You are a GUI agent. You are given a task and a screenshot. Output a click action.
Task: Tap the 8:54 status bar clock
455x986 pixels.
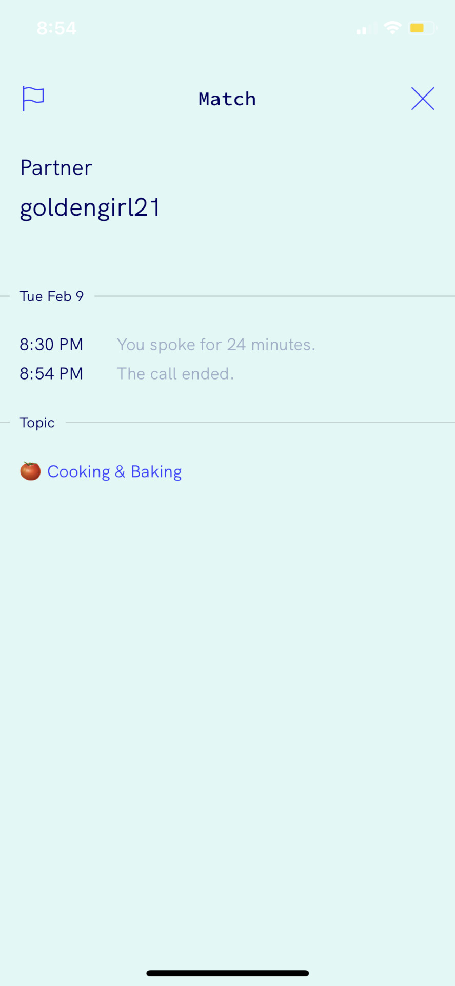(x=56, y=28)
